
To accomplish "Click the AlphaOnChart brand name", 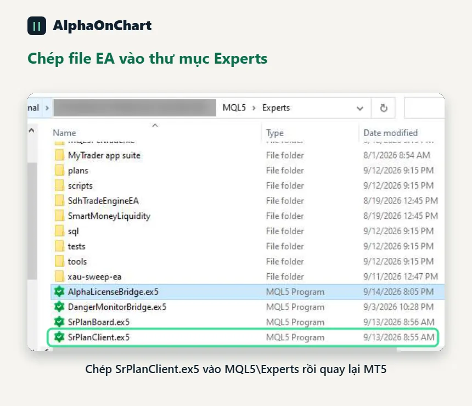I will [102, 26].
